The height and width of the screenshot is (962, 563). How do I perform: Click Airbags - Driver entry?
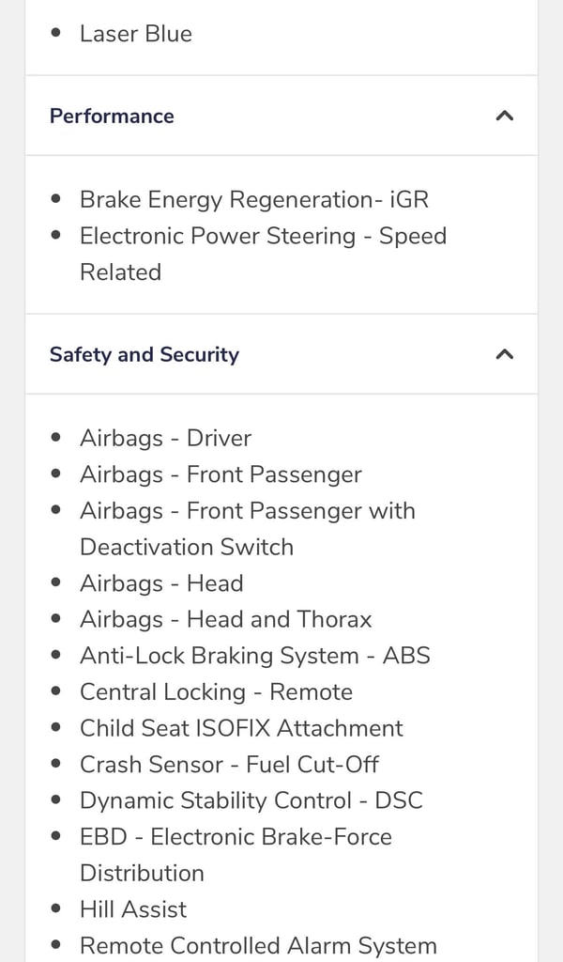[x=166, y=439]
